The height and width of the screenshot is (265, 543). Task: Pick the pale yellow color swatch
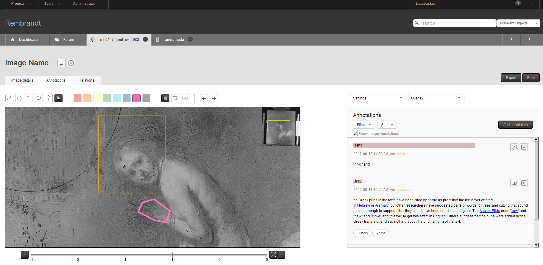(x=97, y=98)
